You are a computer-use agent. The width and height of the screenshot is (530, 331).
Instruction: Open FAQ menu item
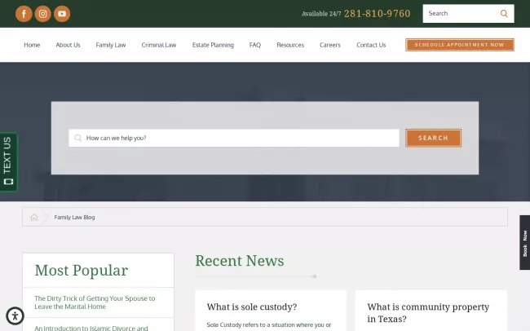click(x=255, y=45)
